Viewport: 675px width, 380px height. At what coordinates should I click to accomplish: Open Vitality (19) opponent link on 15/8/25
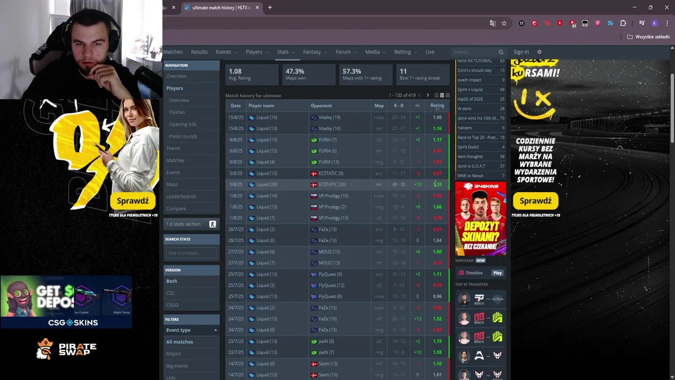pyautogui.click(x=329, y=117)
